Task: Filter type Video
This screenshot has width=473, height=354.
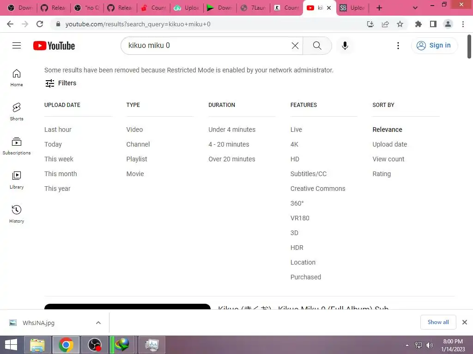Action: (x=134, y=130)
